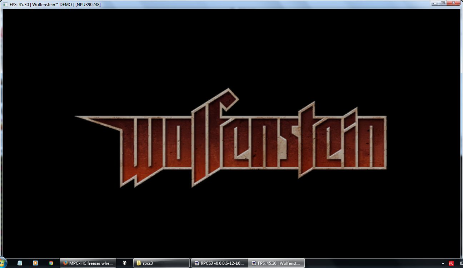
Task: Open Google Chrome from the taskbar
Action: pos(51,263)
